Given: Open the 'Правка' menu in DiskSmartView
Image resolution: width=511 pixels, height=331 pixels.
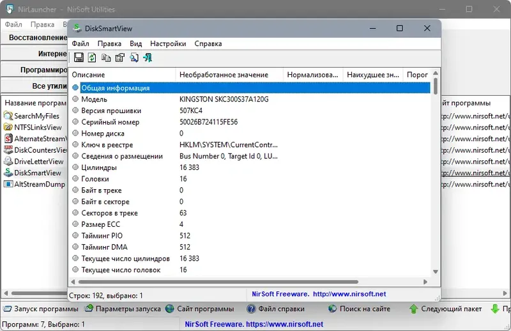Looking at the screenshot, I should [x=109, y=43].
